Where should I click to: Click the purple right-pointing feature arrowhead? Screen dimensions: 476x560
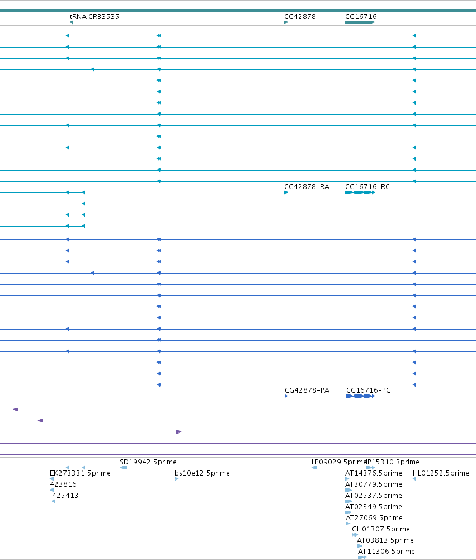pyautogui.click(x=179, y=432)
